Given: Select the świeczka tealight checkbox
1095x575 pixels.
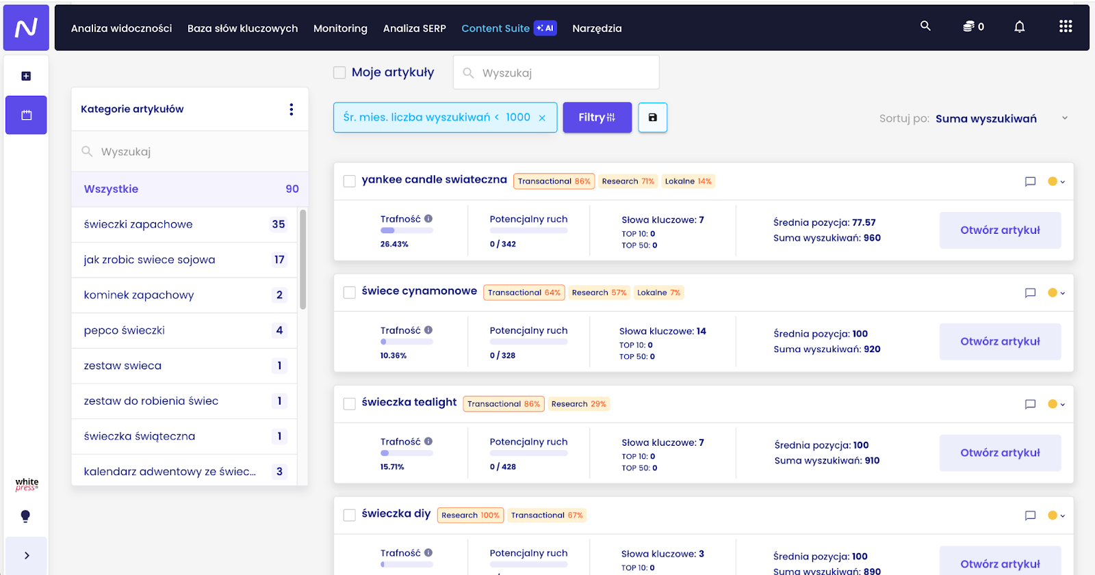Looking at the screenshot, I should 349,404.
